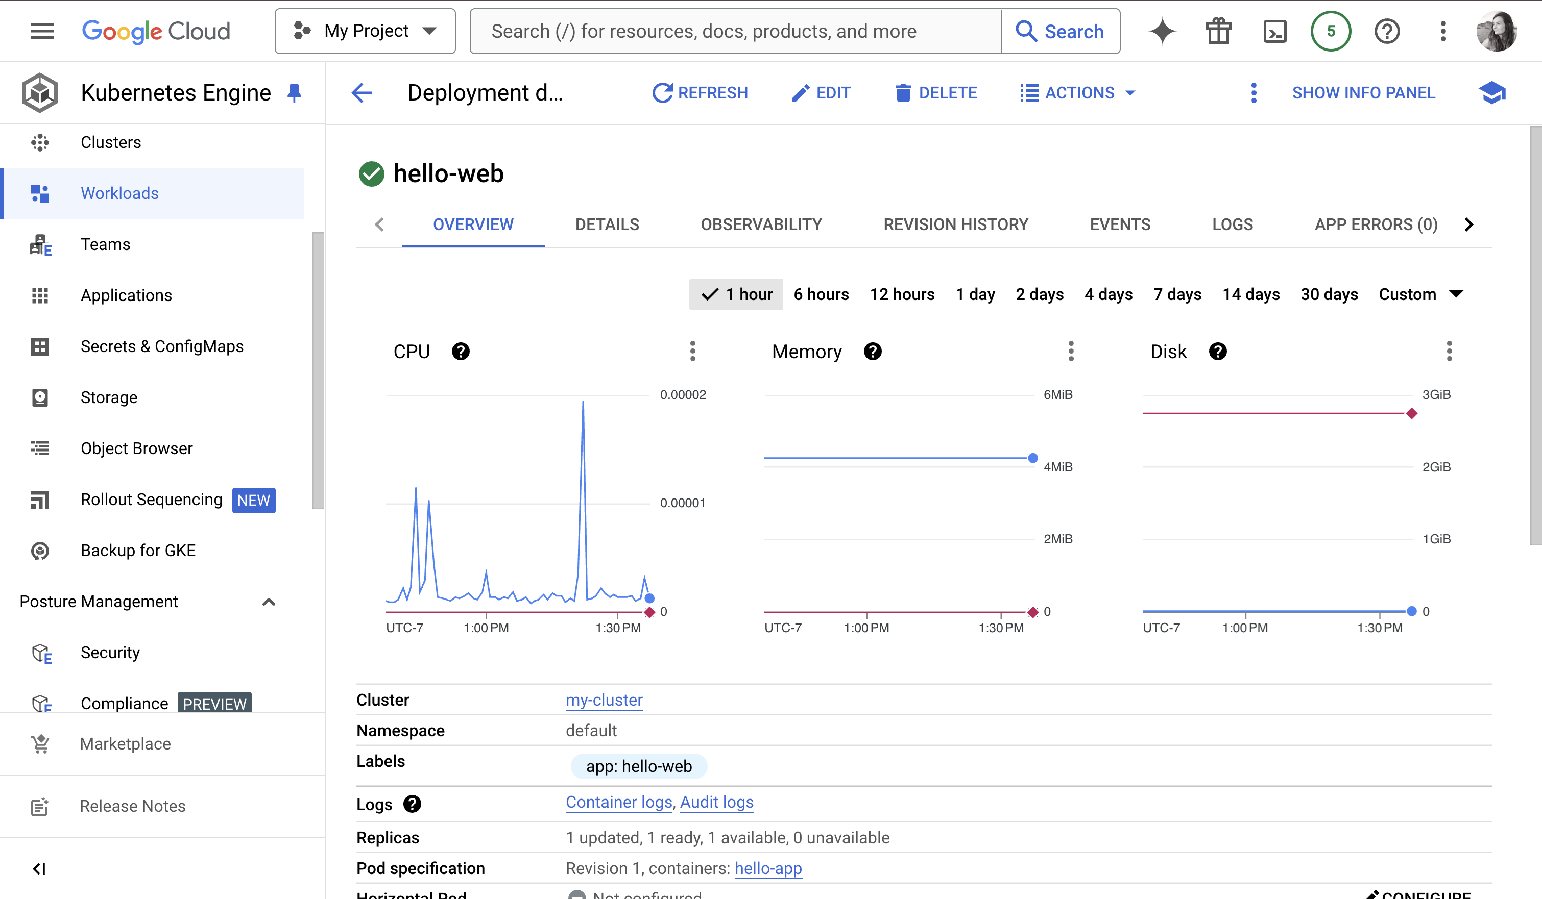Show CPU chart help tooltip
Viewport: 1542px width, 899px height.
click(461, 352)
